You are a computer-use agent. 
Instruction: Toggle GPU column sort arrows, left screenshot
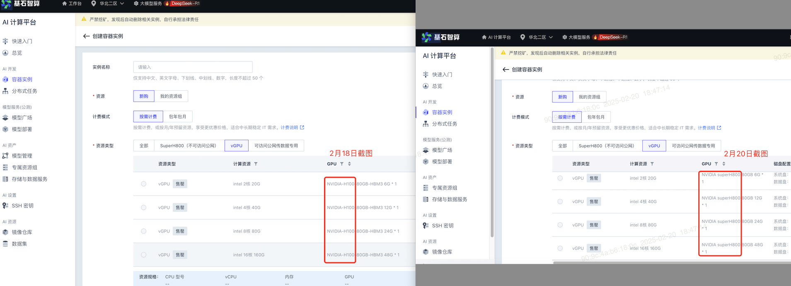[349, 164]
